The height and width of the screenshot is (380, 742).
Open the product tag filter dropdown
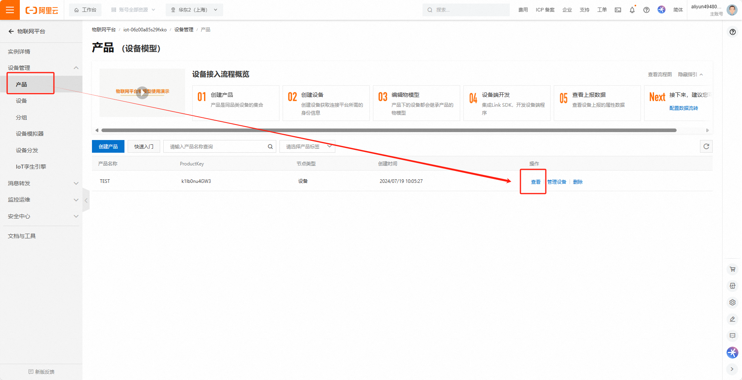pos(307,147)
